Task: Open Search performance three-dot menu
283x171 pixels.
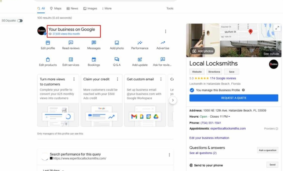Action: pos(169,155)
